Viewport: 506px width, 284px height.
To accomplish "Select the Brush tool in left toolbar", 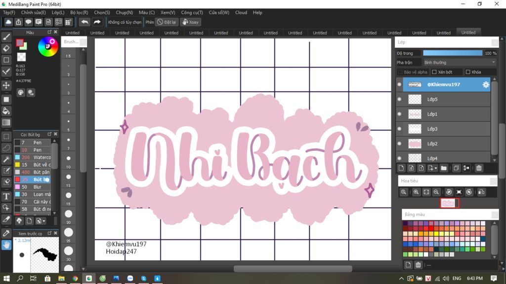I will 6,37.
